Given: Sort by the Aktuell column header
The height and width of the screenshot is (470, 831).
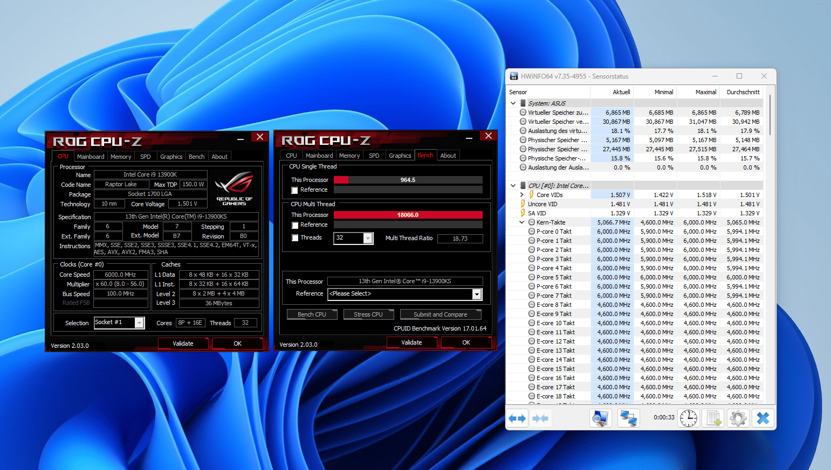Looking at the screenshot, I should tap(612, 92).
